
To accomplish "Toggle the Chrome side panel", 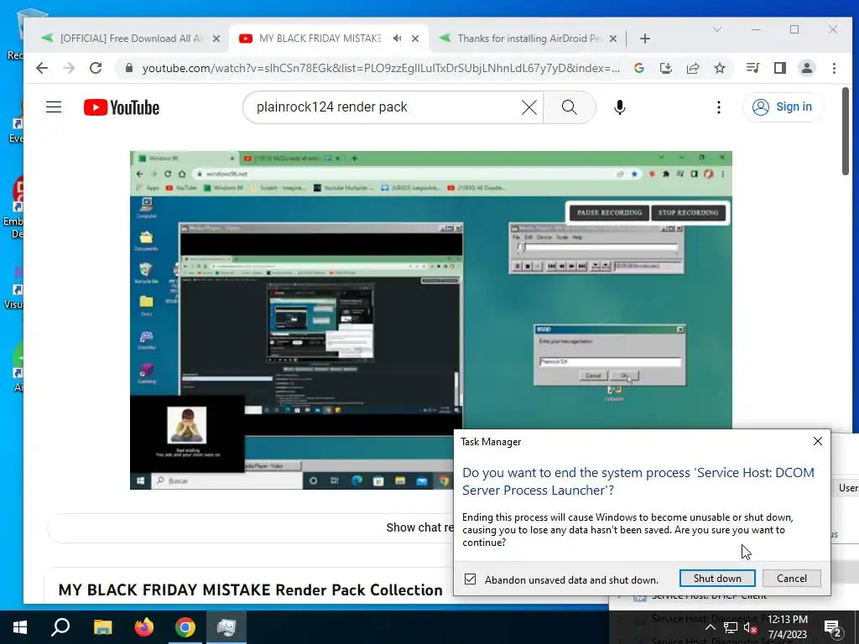I will (779, 68).
